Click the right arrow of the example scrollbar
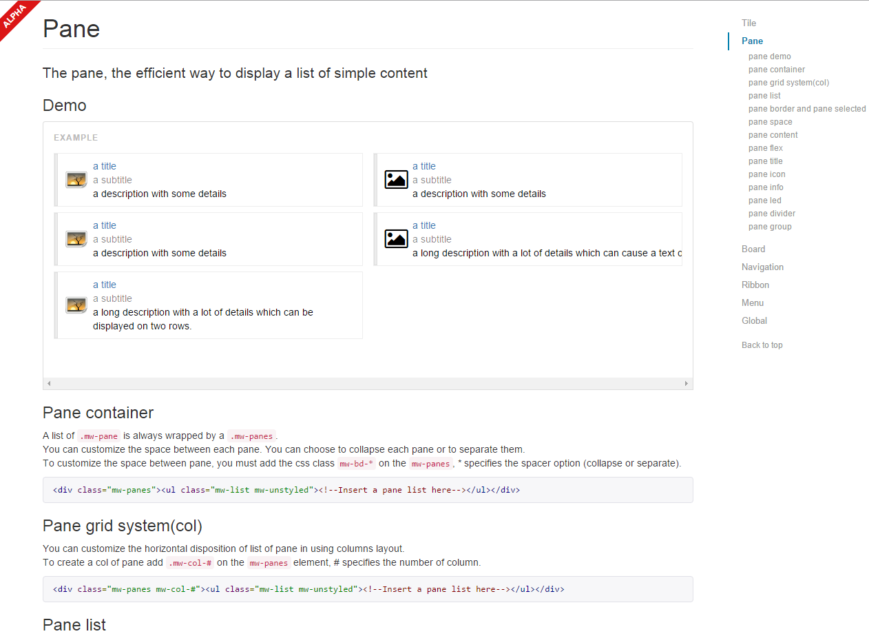The width and height of the screenshot is (869, 636). (x=687, y=383)
